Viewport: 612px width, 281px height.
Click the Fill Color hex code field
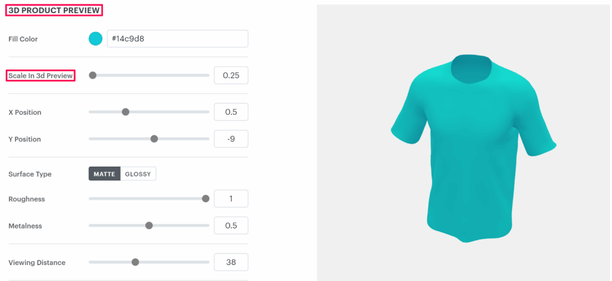coord(178,39)
